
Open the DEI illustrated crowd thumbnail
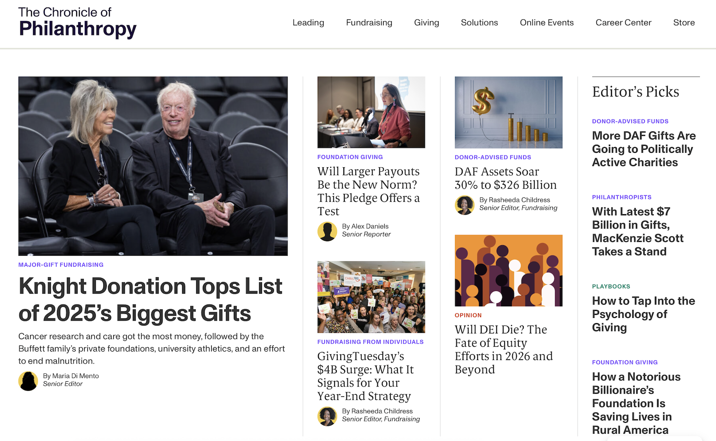point(509,271)
